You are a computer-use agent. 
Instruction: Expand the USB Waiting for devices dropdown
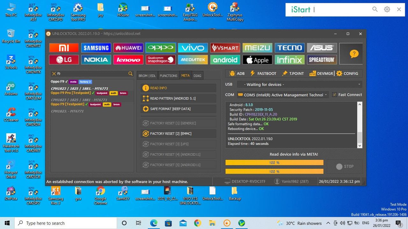coord(300,84)
